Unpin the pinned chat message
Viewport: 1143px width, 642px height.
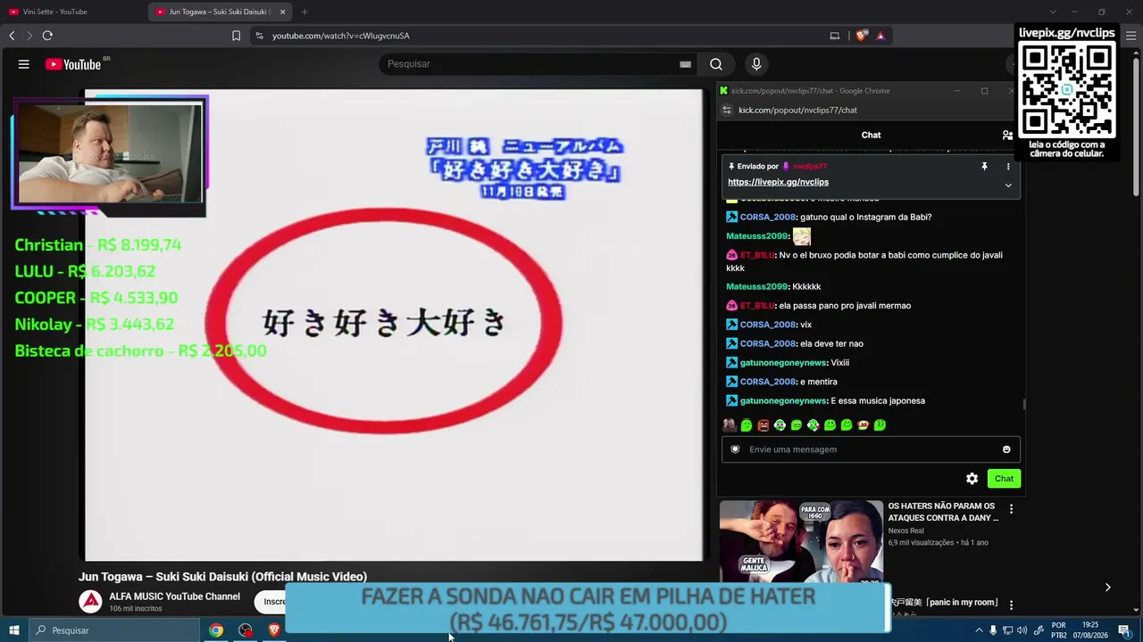(984, 166)
